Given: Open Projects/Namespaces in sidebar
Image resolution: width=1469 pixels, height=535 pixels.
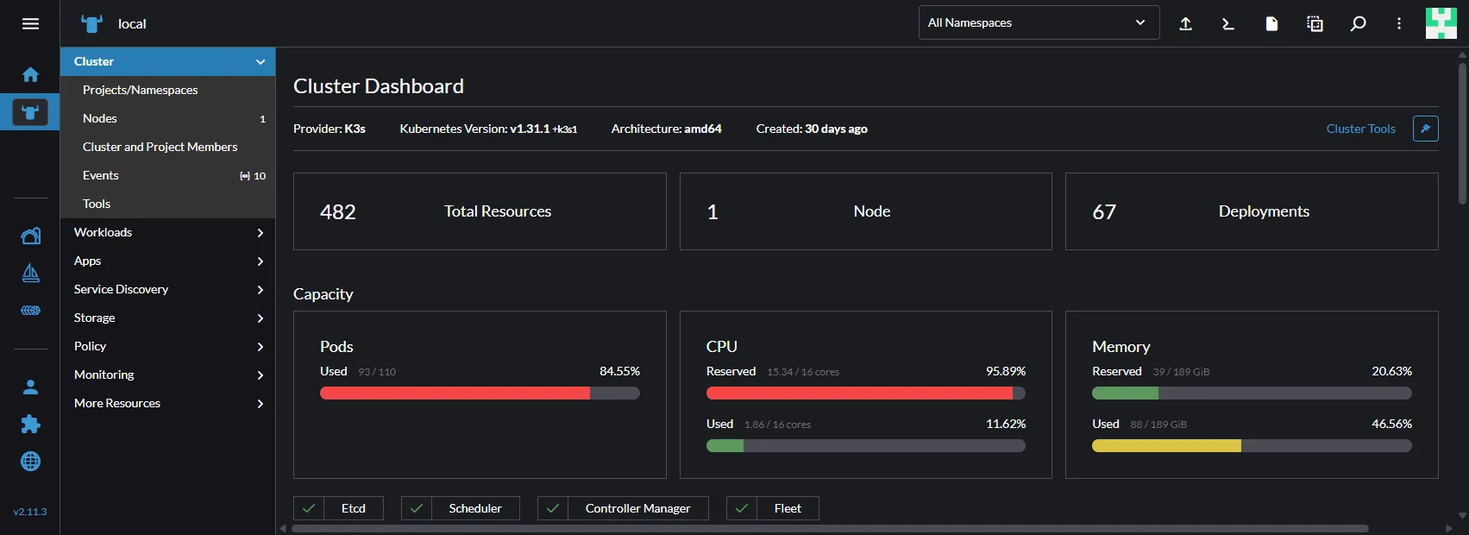Looking at the screenshot, I should point(167,90).
